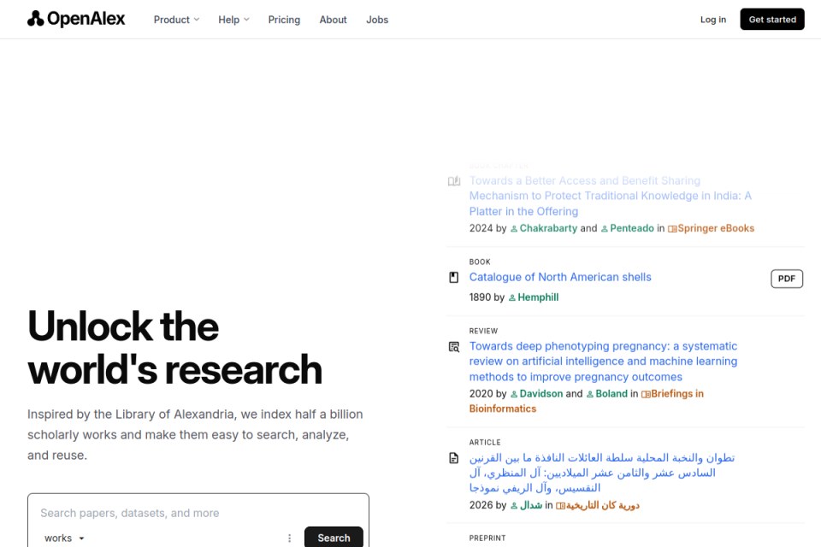Click the book icon beside Catalogue of North American shells
821x547 pixels.
click(x=454, y=278)
